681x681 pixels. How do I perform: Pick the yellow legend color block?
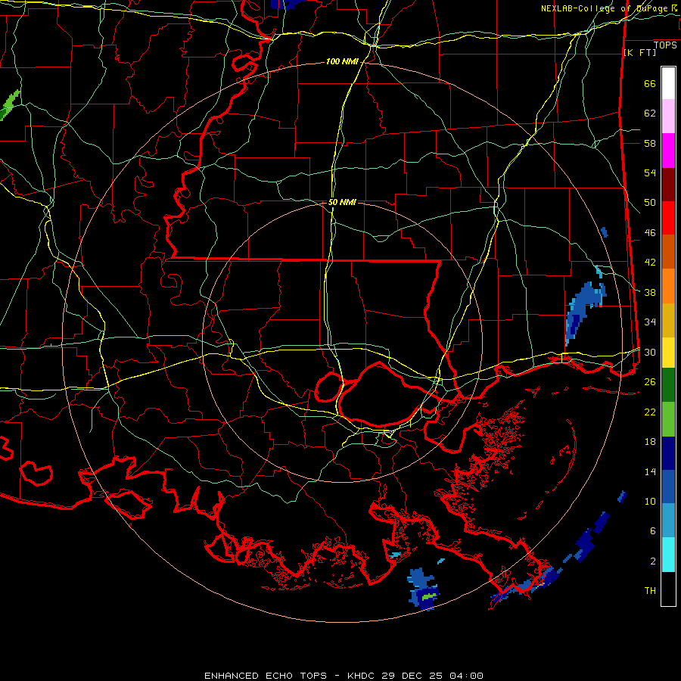668,353
